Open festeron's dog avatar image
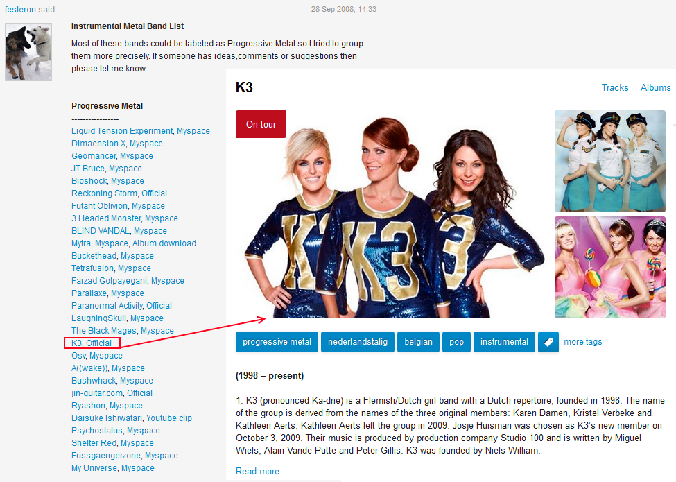 (28, 52)
